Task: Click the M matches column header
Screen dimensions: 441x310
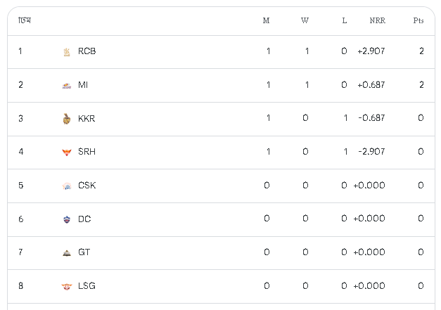Action: (266, 20)
